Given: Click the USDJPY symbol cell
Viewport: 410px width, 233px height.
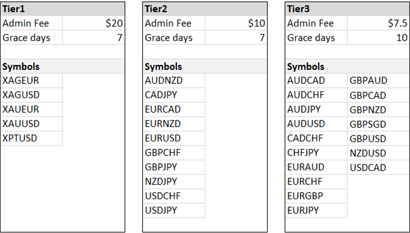Looking at the screenshot, I should 174,210.
